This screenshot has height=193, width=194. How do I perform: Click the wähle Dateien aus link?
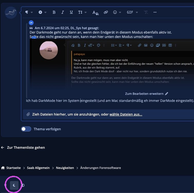point(126,114)
